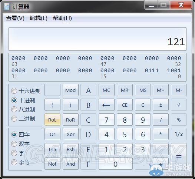Viewport: 195px width, 179px height.
Task: Click the RoR rotate right button
Action: coord(70,119)
